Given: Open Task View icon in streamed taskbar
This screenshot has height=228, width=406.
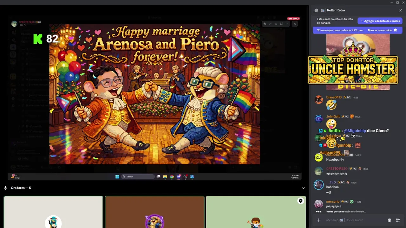Looking at the screenshot, I should (x=159, y=177).
